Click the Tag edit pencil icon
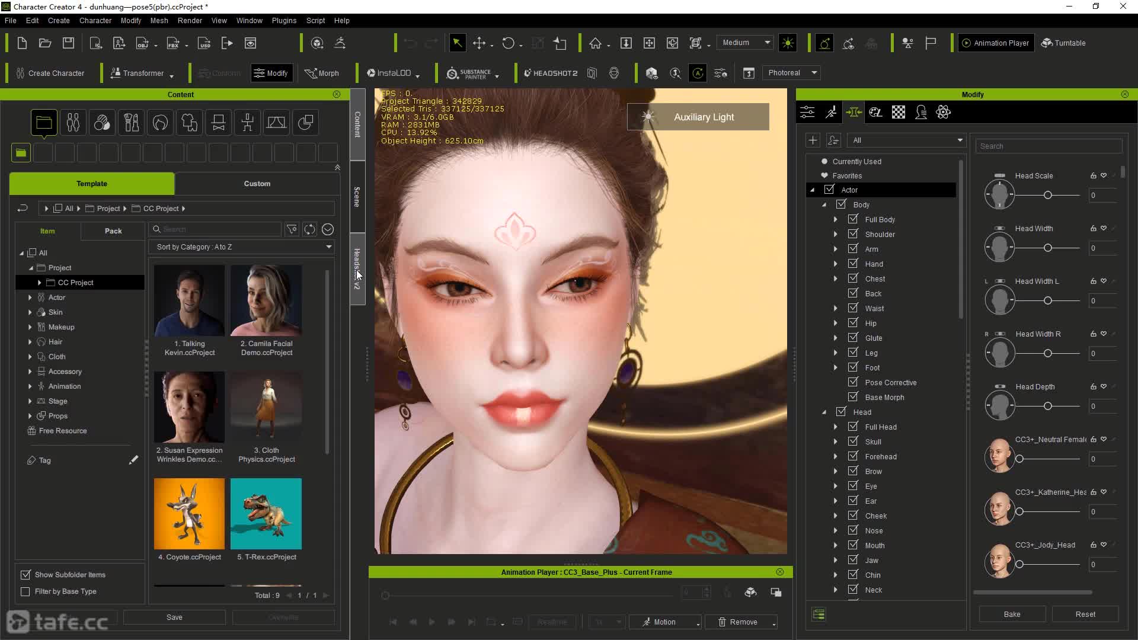This screenshot has height=640, width=1138. 133,460
